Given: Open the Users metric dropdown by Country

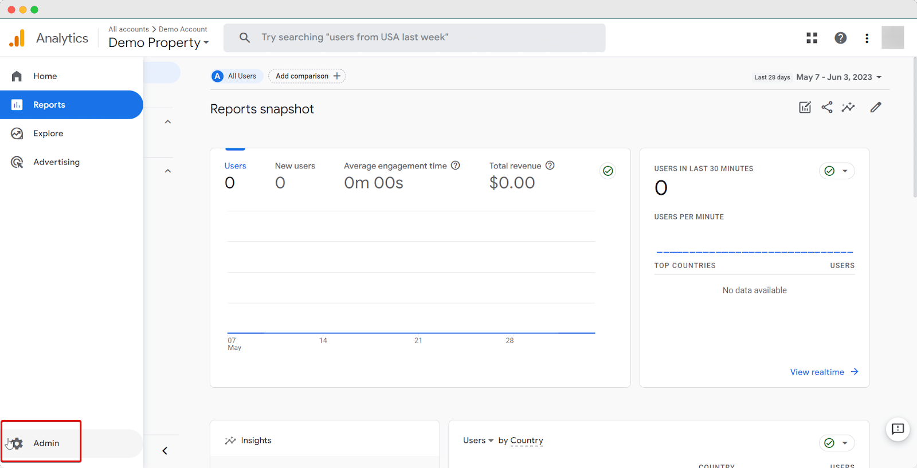Looking at the screenshot, I should [x=479, y=441].
